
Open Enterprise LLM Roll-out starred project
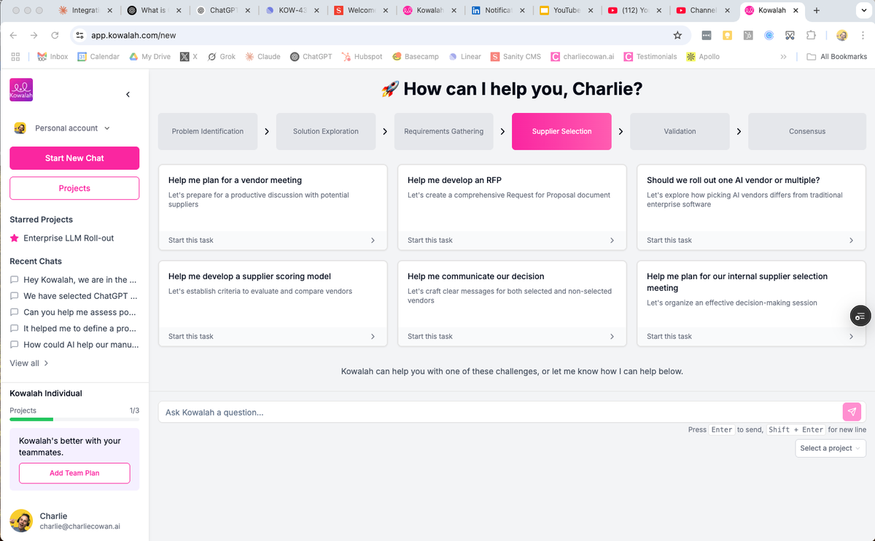[69, 238]
